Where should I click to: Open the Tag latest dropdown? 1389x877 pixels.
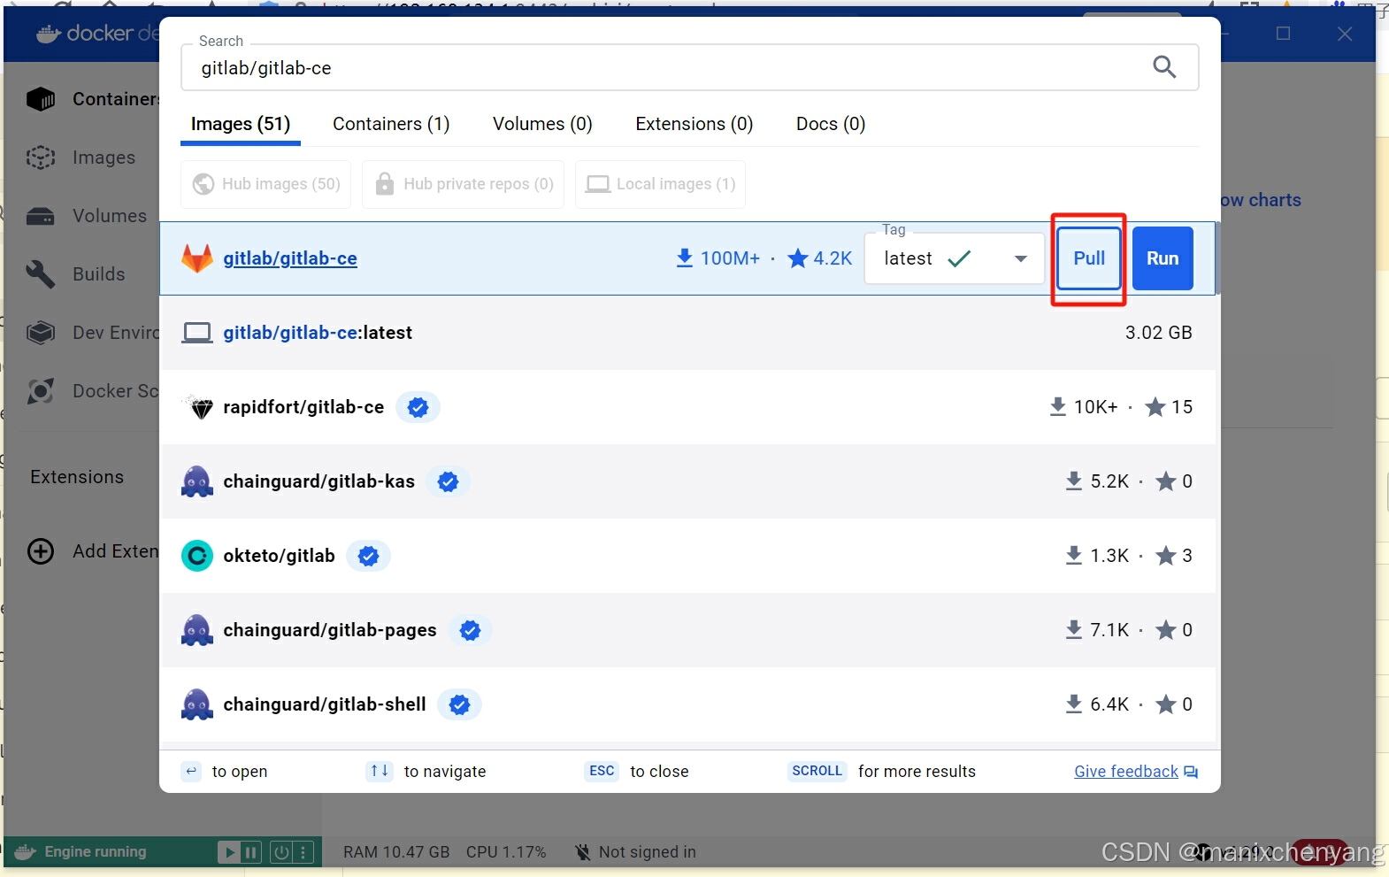point(955,258)
